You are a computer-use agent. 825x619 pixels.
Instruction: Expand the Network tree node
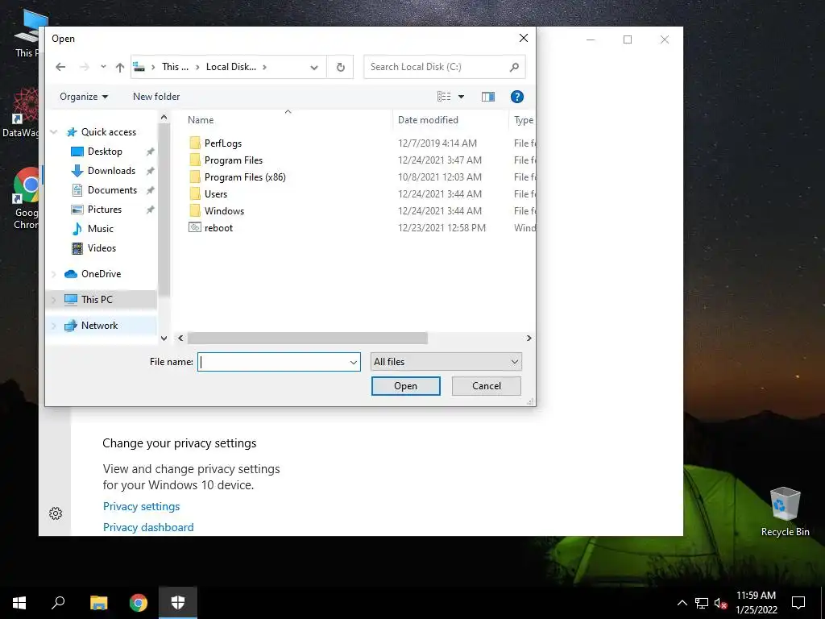(54, 326)
